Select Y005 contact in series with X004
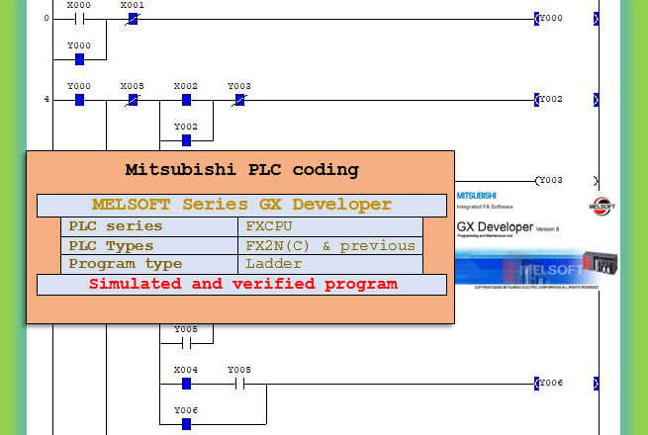 point(239,385)
